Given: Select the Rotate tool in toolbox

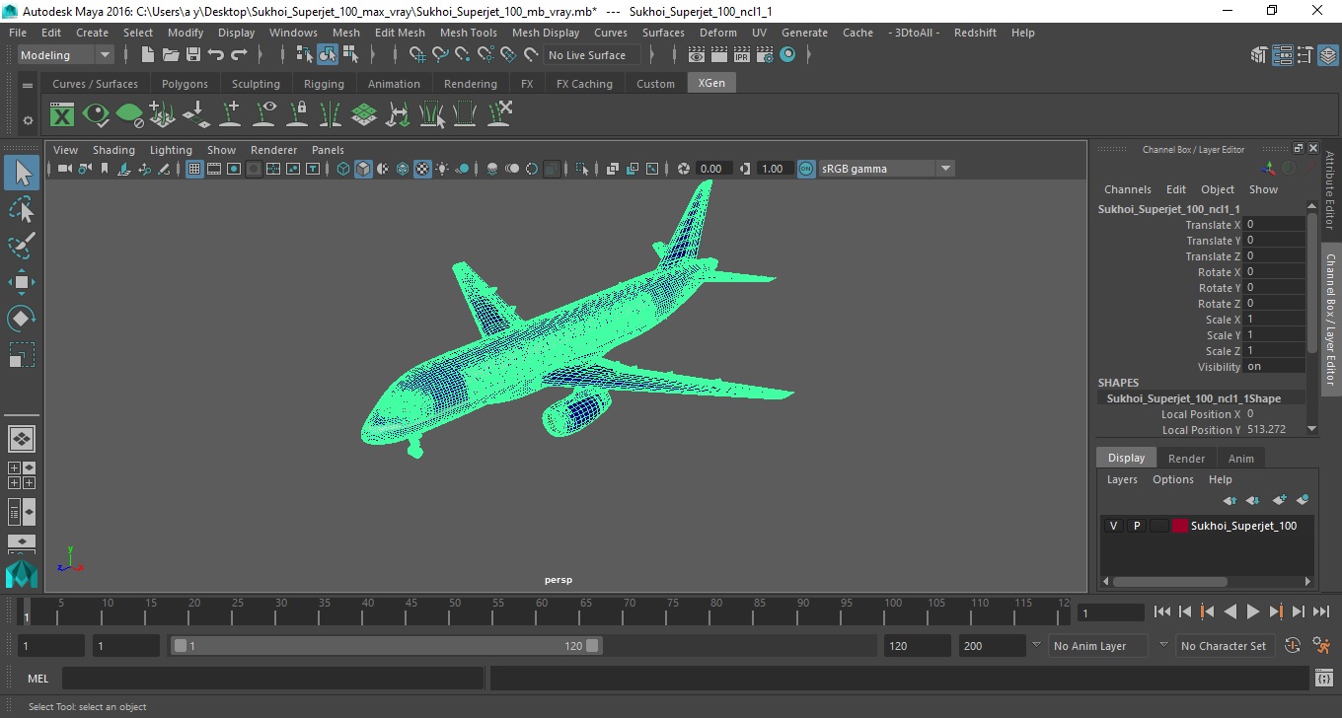Looking at the screenshot, I should pyautogui.click(x=22, y=318).
